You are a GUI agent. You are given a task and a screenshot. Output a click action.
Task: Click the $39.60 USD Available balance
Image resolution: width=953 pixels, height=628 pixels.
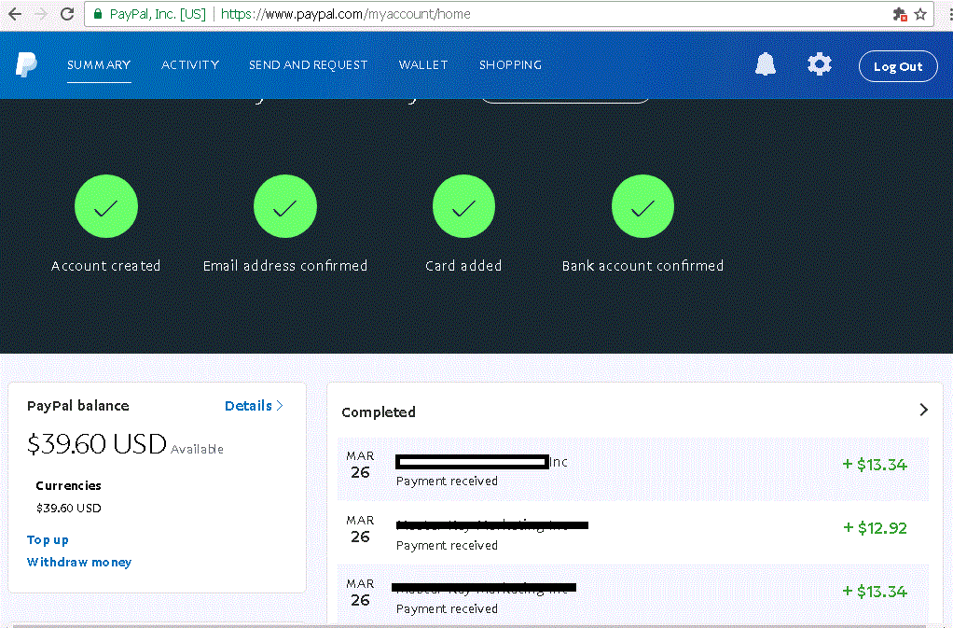[x=125, y=444]
